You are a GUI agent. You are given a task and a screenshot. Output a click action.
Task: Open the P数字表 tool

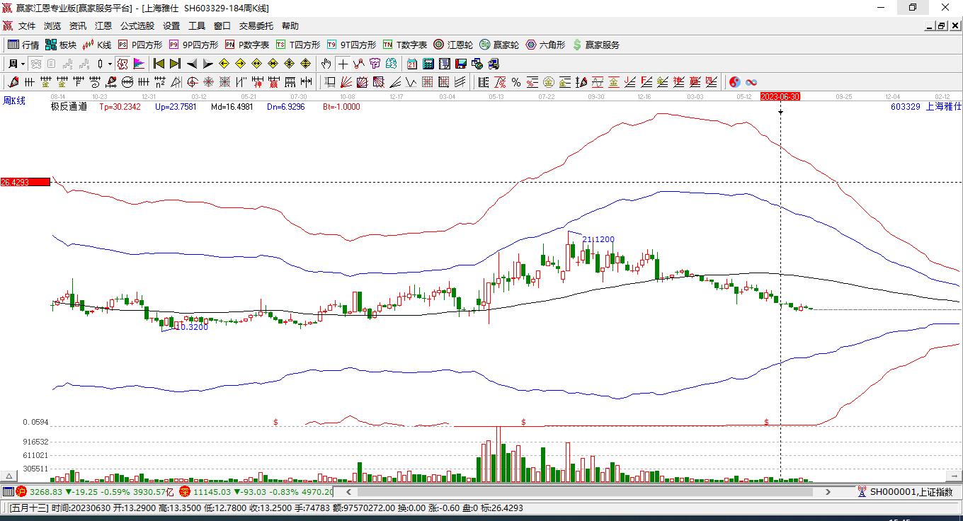(x=247, y=45)
